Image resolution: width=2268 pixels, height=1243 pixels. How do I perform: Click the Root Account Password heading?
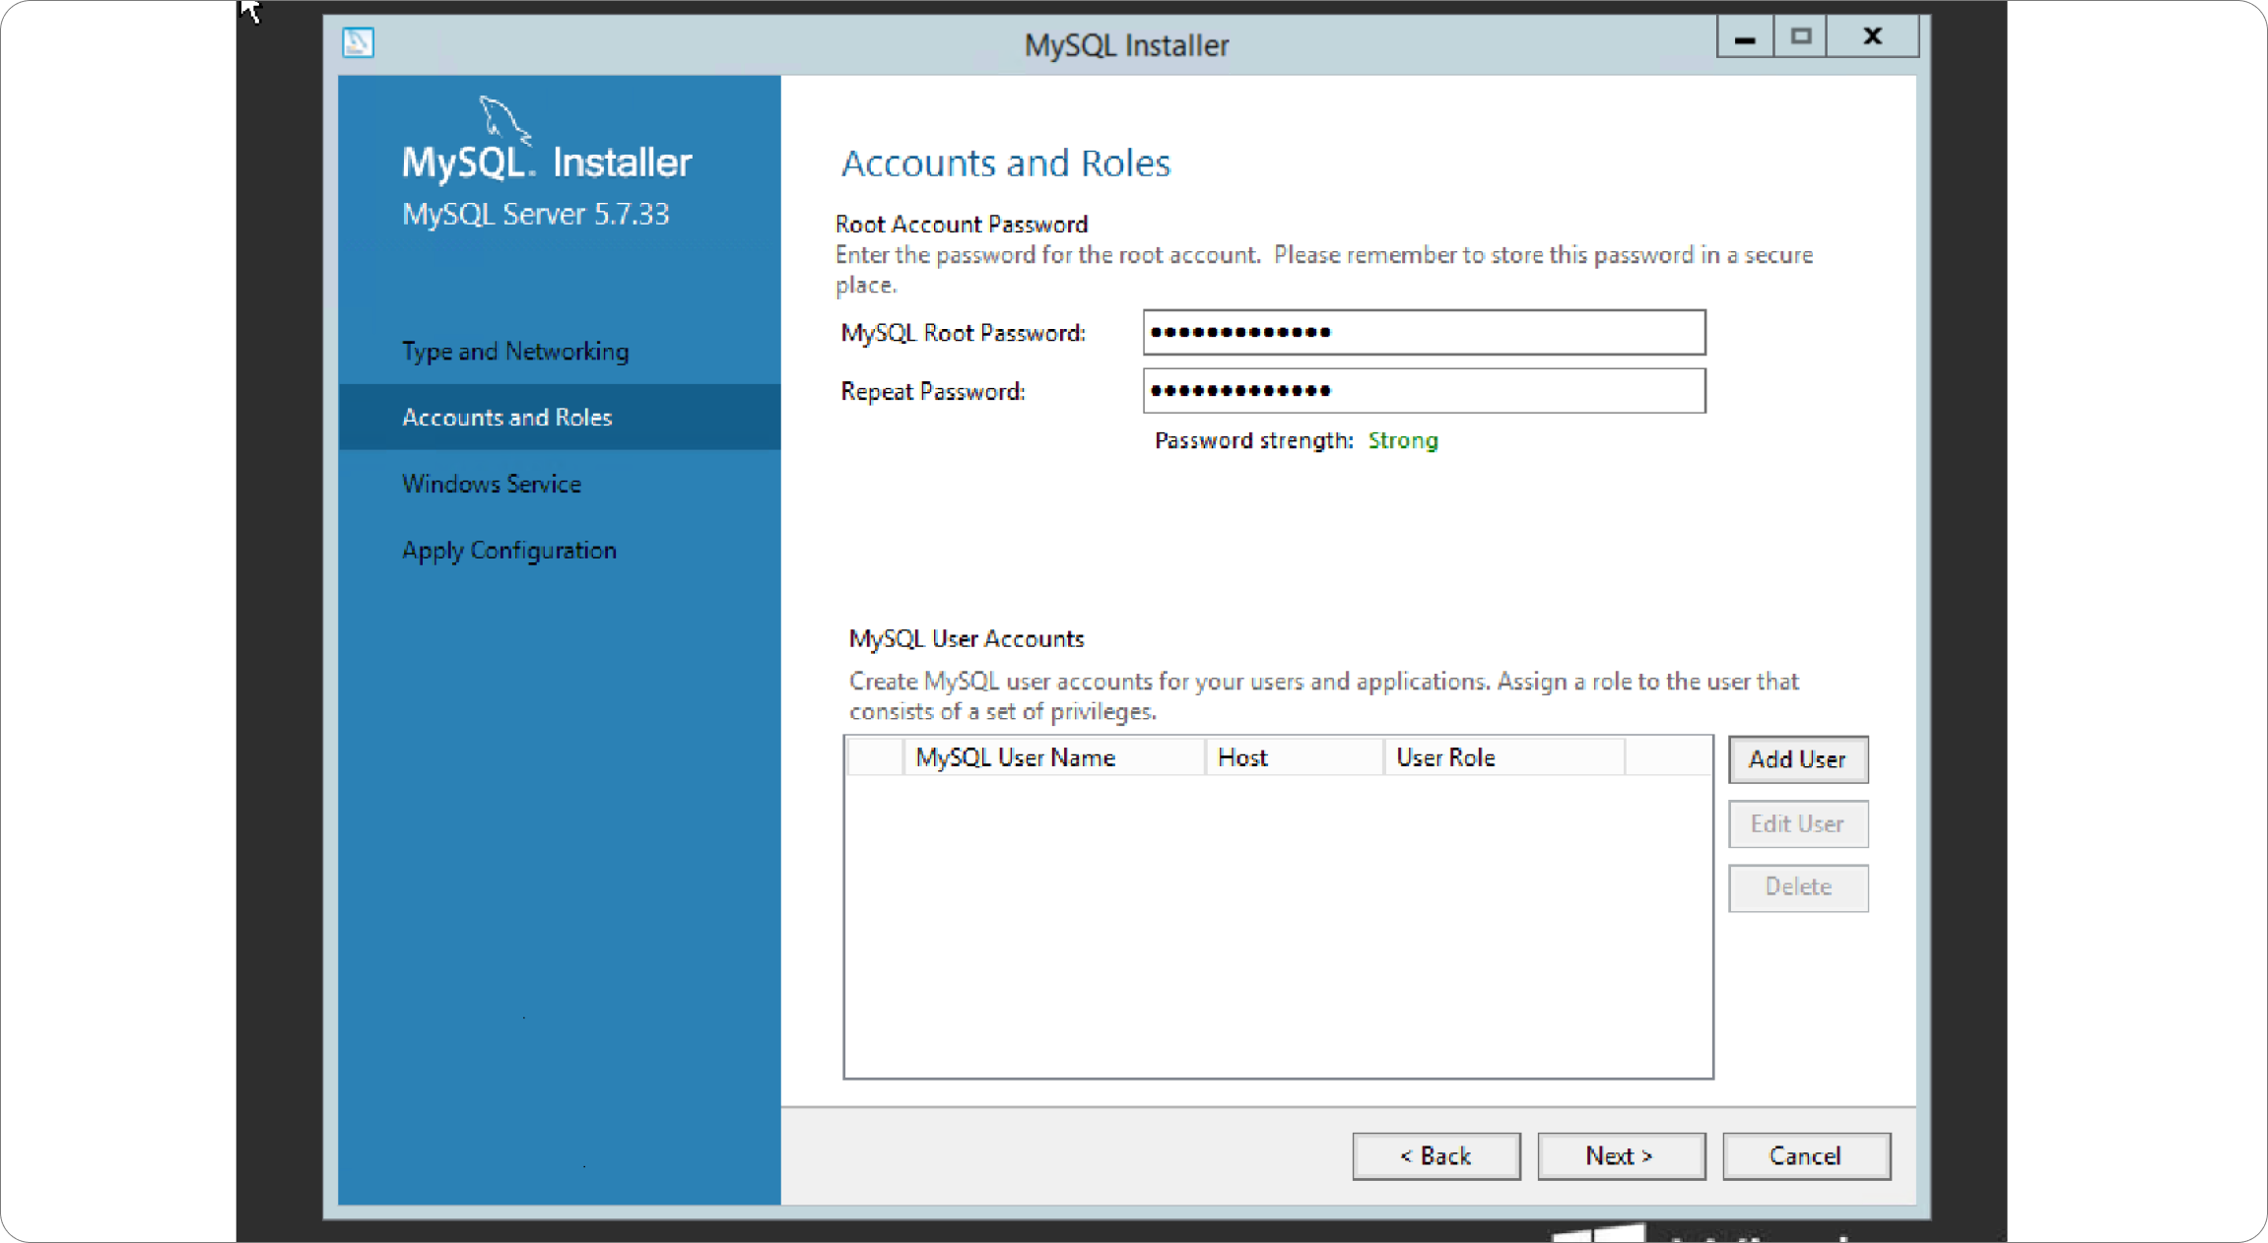962,224
